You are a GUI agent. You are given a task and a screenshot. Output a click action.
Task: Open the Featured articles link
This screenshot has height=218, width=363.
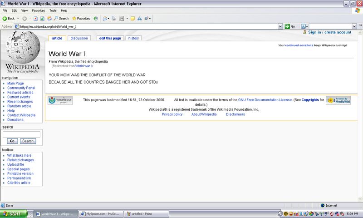pos(20,93)
